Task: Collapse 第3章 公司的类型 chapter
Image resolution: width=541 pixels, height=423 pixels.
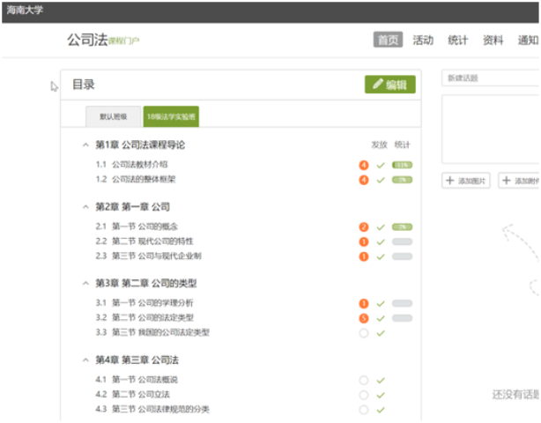Action: pyautogui.click(x=85, y=283)
